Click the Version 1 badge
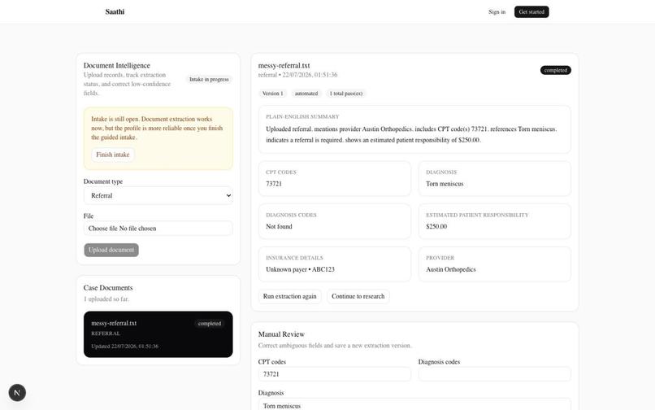655x410 pixels. tap(272, 94)
